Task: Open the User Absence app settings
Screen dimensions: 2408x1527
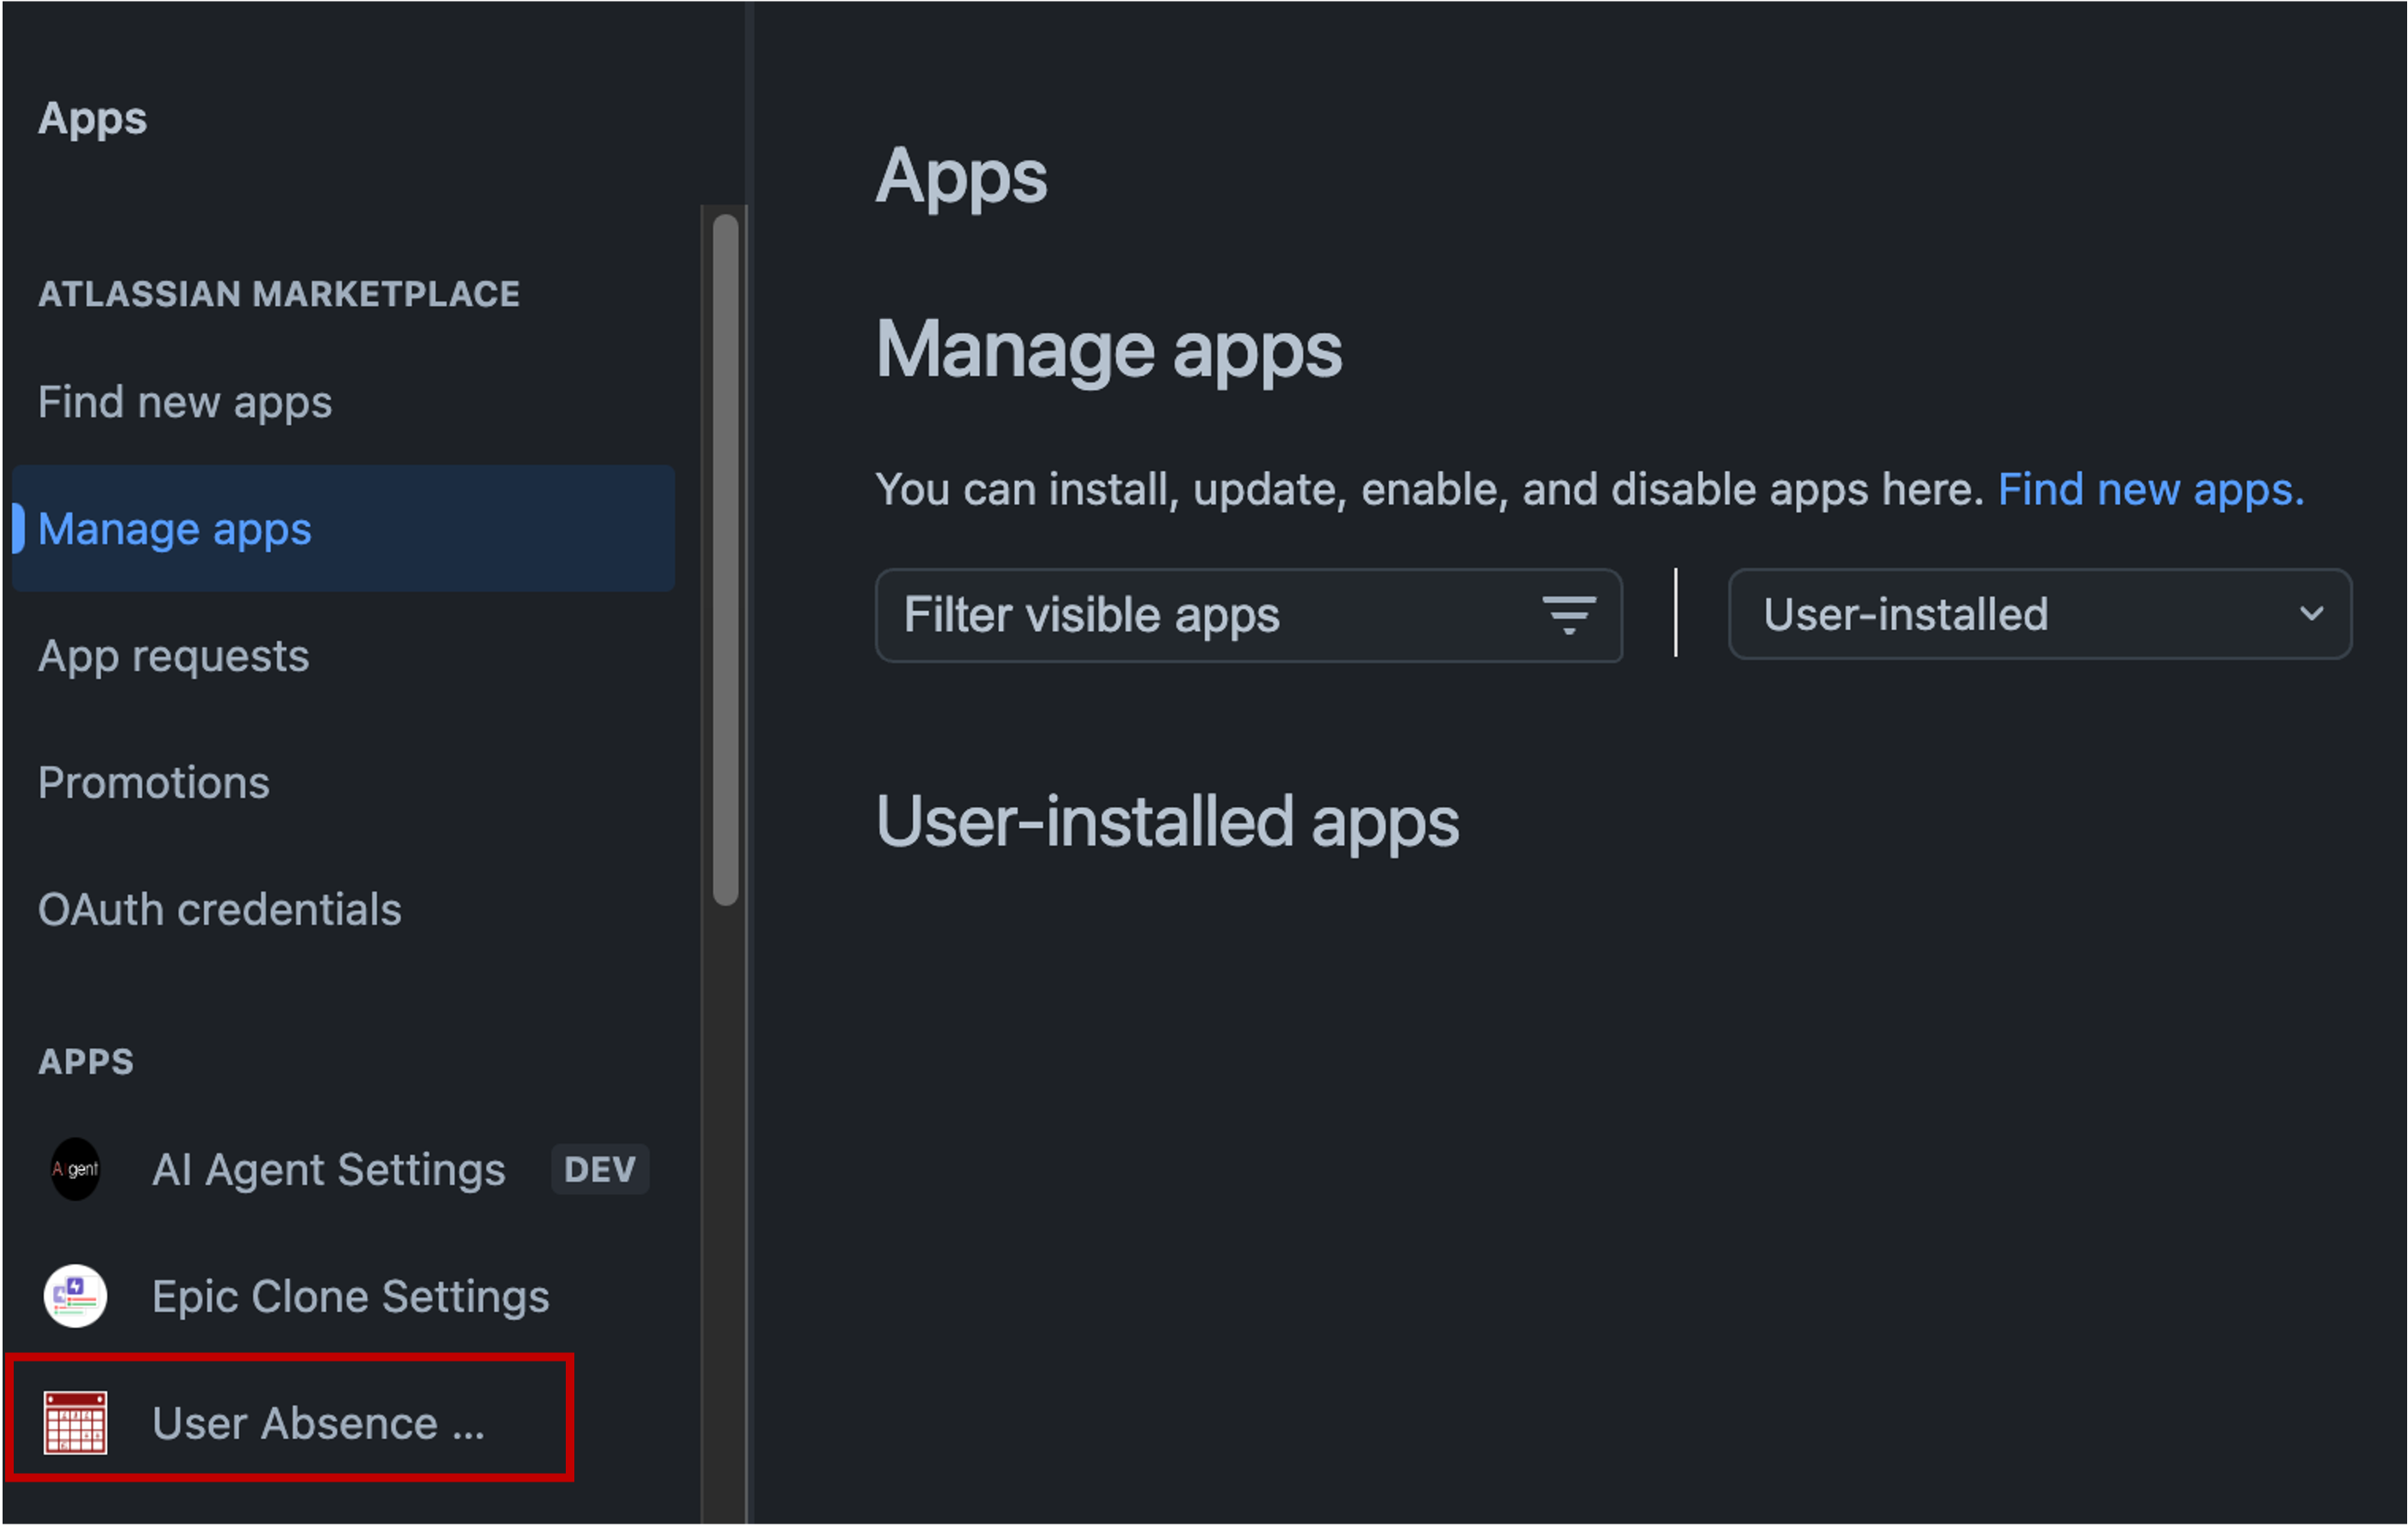Action: pos(318,1423)
